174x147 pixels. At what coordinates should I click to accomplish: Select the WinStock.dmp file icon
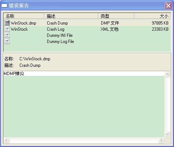coord(7,23)
